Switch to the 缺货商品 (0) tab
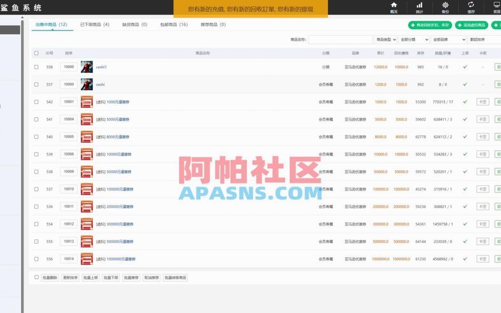The width and height of the screenshot is (501, 313). 135,25
